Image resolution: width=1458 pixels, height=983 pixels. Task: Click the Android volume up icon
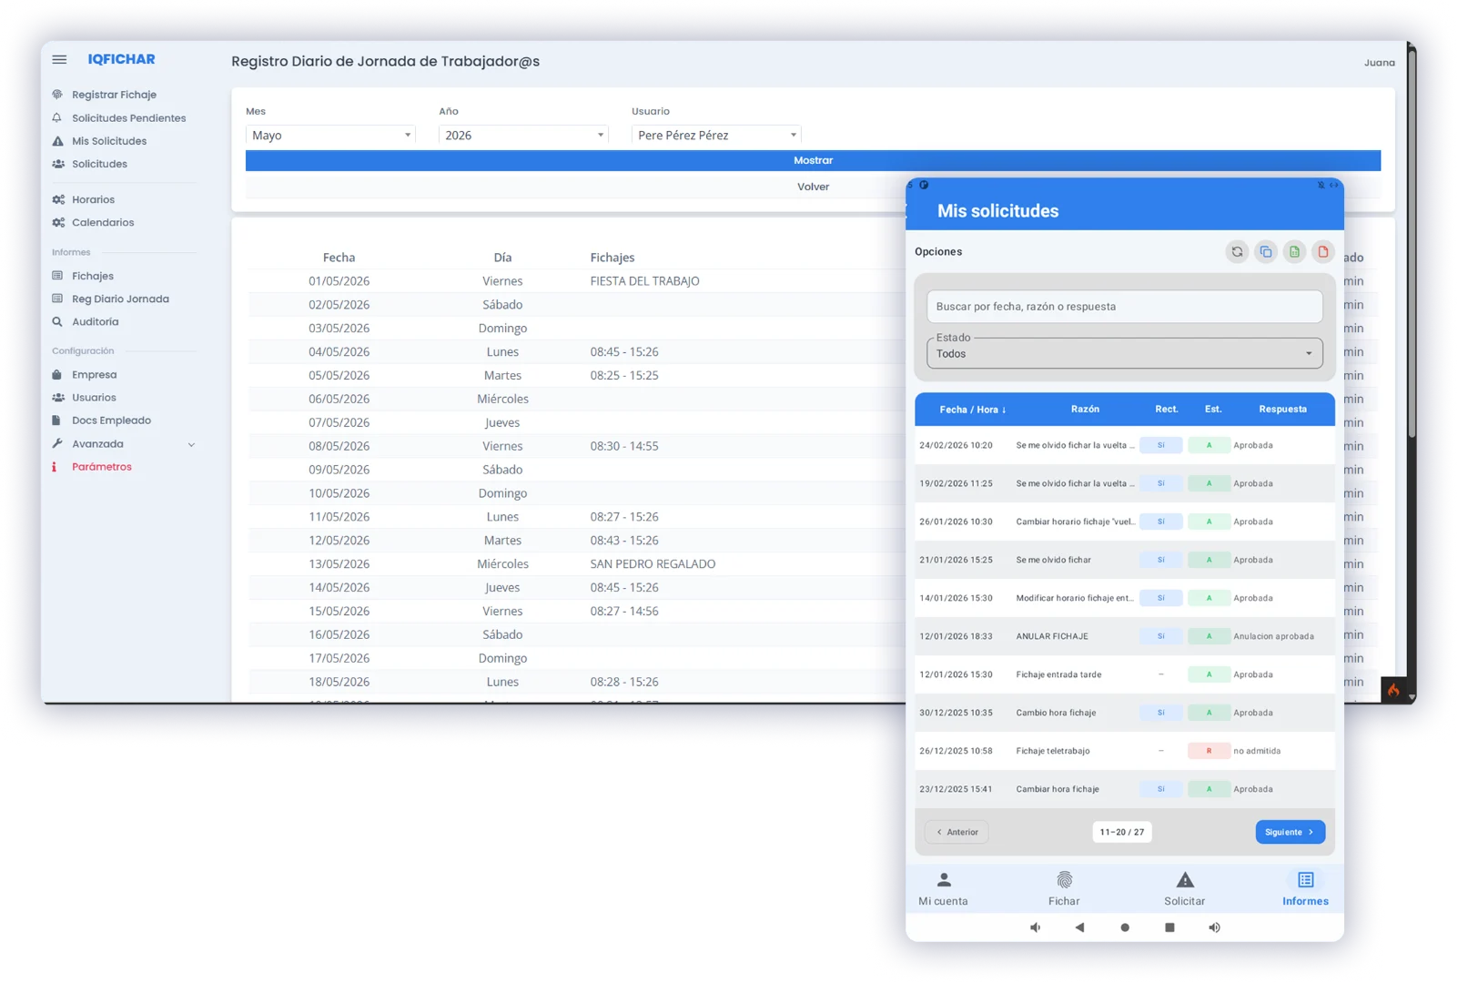tap(1214, 927)
